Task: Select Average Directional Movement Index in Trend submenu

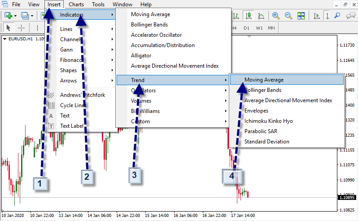Action: [x=287, y=100]
